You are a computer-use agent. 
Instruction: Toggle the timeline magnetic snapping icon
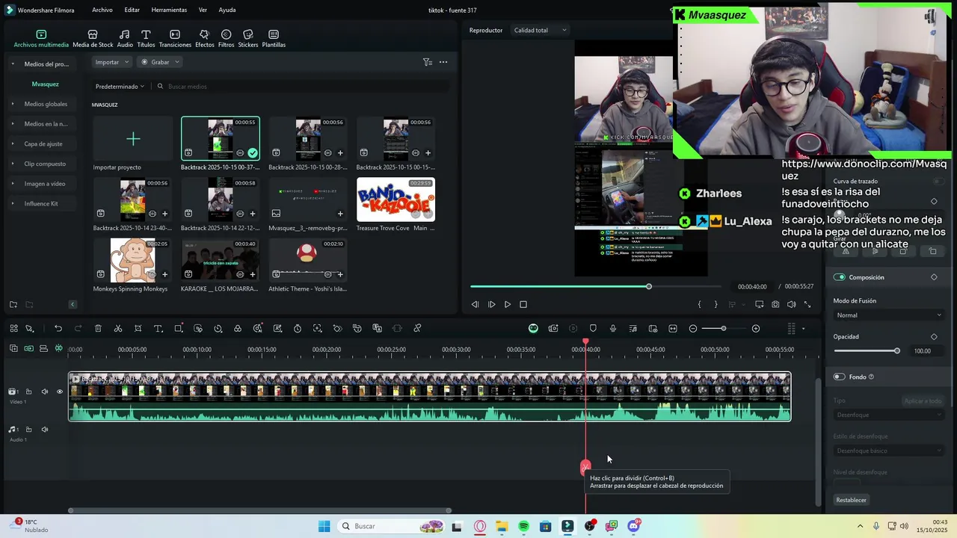pyautogui.click(x=58, y=348)
